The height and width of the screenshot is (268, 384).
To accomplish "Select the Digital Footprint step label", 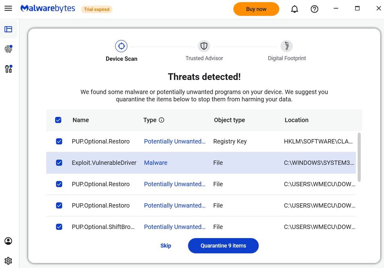I will pos(287,58).
